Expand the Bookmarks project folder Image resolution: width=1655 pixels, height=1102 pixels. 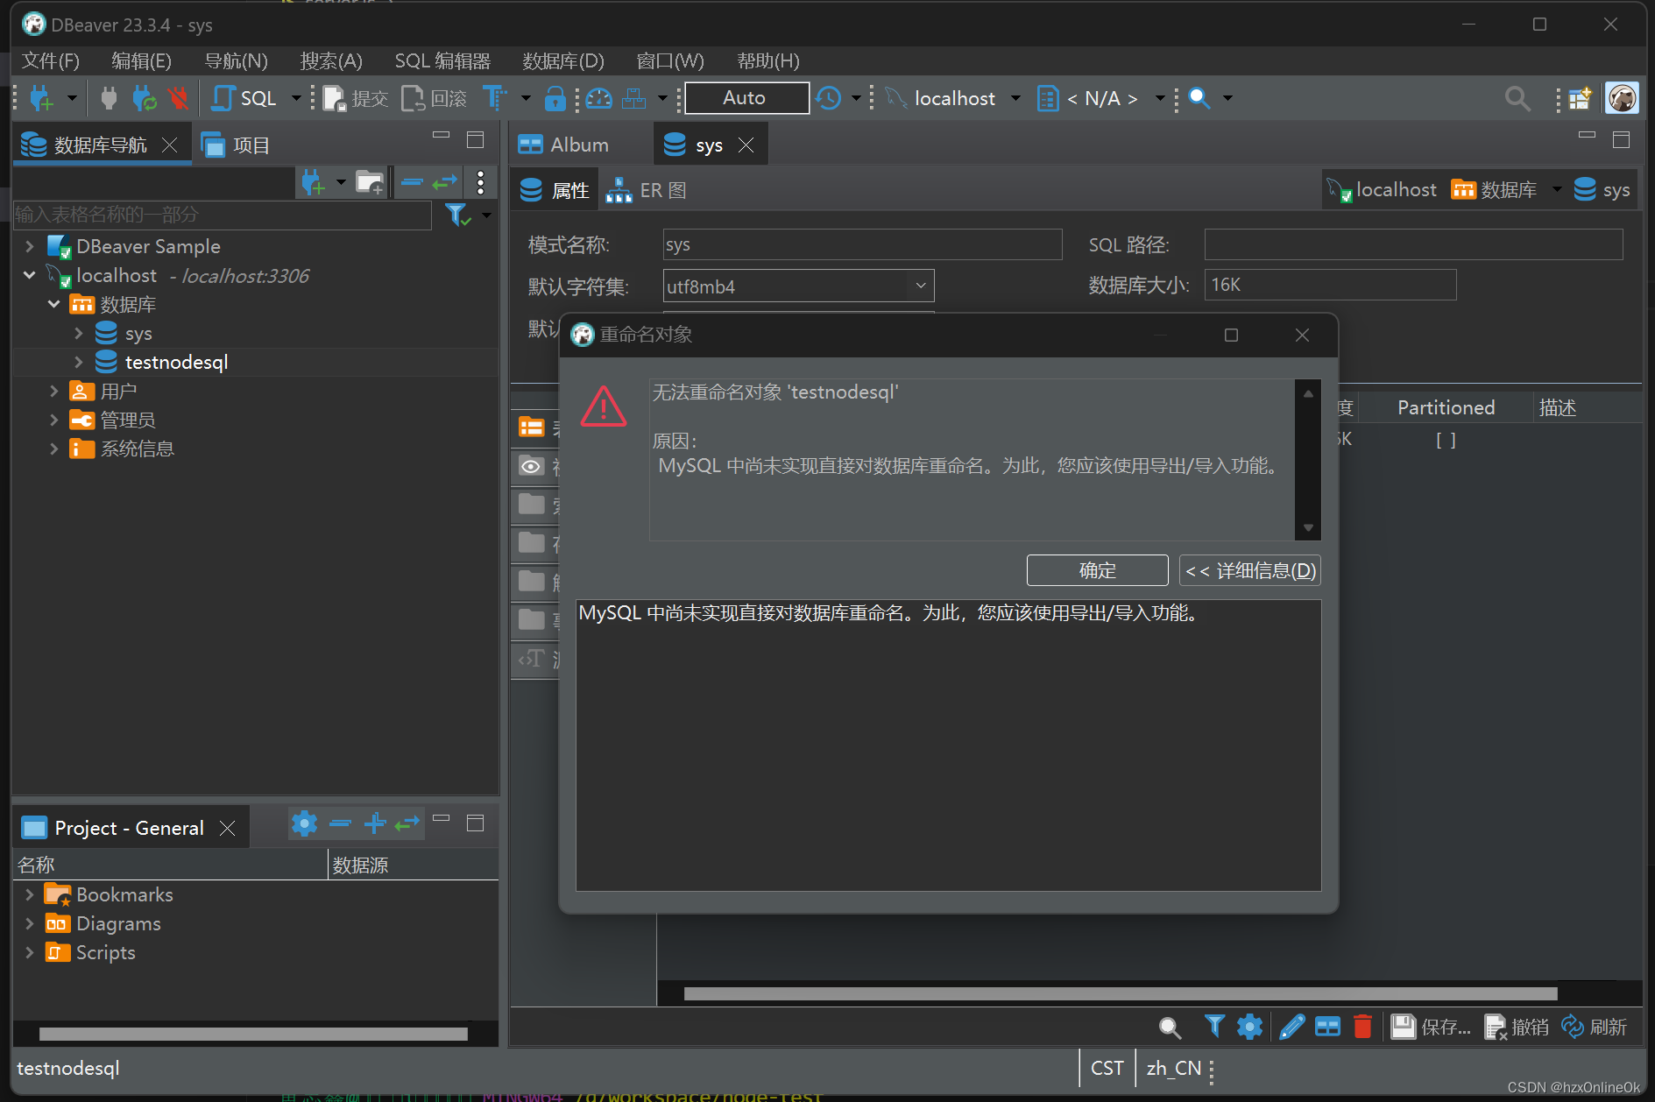pyautogui.click(x=30, y=894)
